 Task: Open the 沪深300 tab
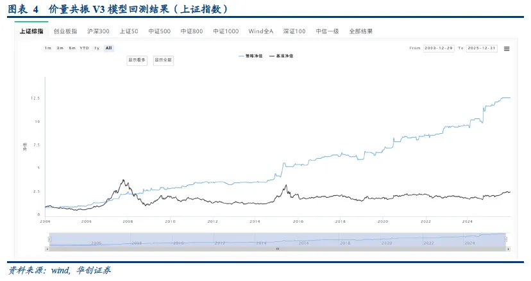[x=98, y=31]
